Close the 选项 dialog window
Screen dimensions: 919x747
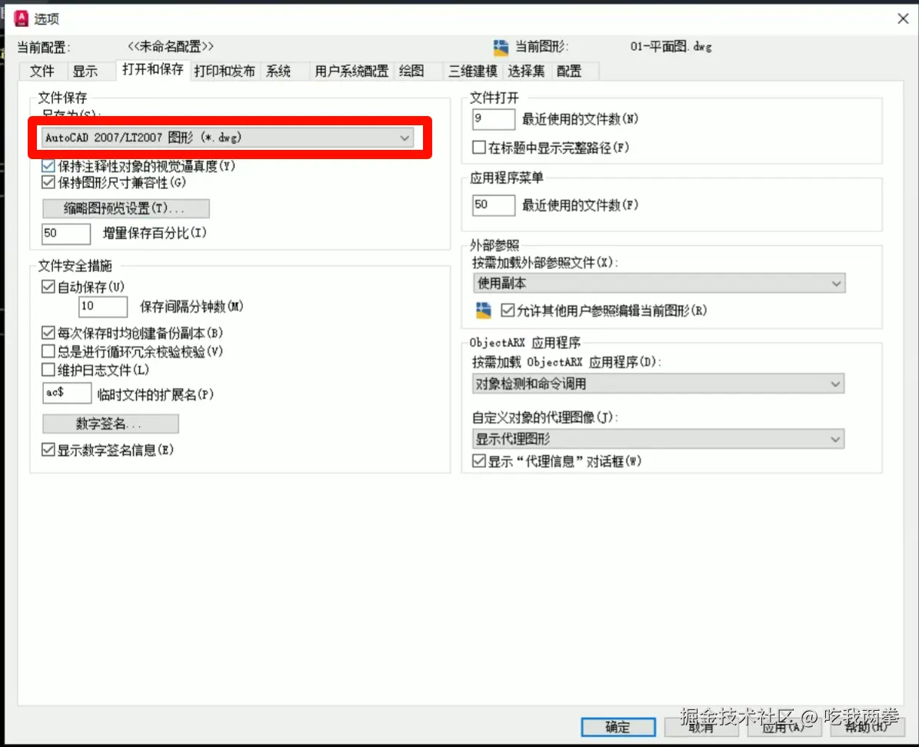pos(903,18)
